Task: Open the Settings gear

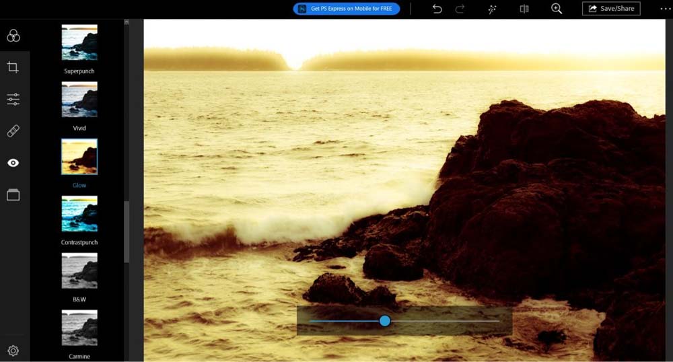Action: coord(13,351)
